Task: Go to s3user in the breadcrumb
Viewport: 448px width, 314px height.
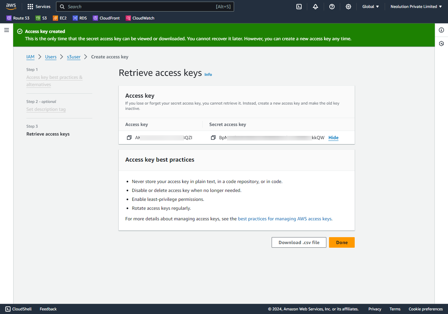Action: pyautogui.click(x=74, y=57)
